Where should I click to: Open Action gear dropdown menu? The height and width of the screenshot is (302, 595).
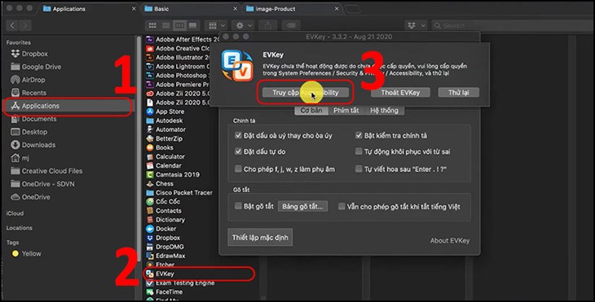coord(243,25)
